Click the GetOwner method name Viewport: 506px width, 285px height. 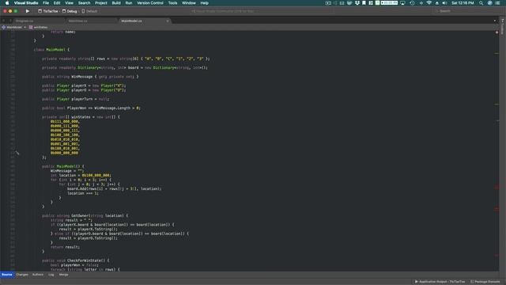click(x=79, y=215)
